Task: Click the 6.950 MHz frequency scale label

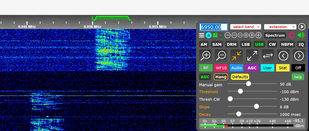Action: tap(92, 26)
